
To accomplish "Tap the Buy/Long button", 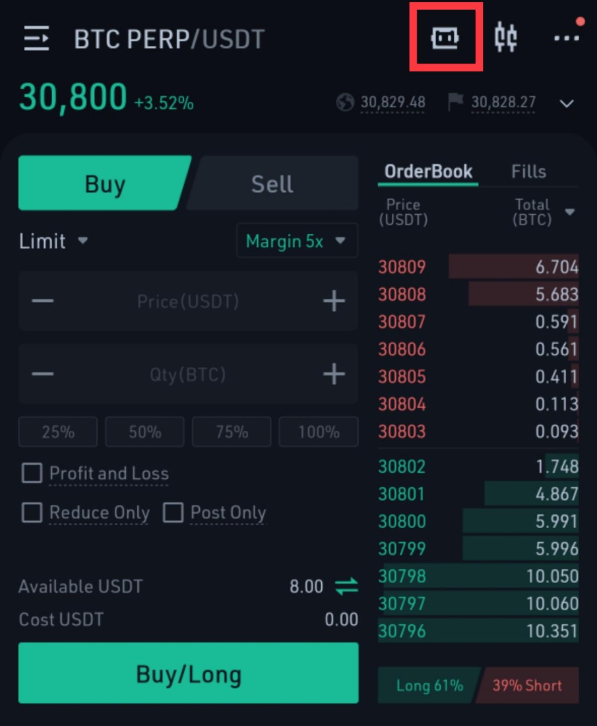I will 188,673.
